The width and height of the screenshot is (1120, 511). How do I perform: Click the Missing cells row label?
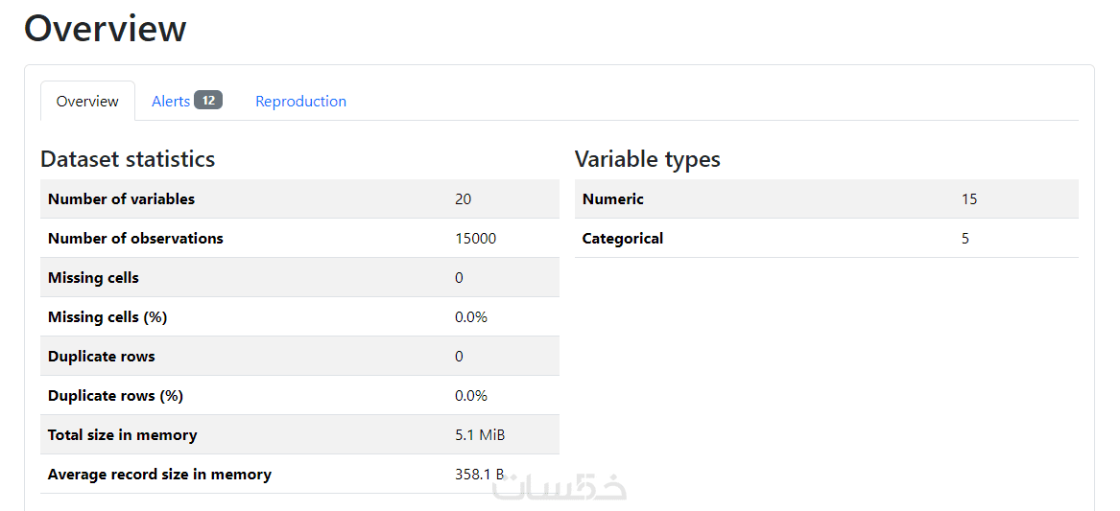pyautogui.click(x=93, y=278)
